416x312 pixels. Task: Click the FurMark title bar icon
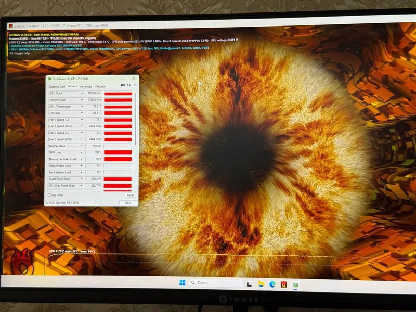[11, 26]
